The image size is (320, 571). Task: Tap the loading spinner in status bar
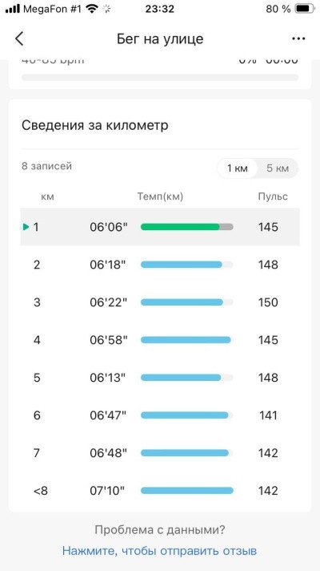106,9
